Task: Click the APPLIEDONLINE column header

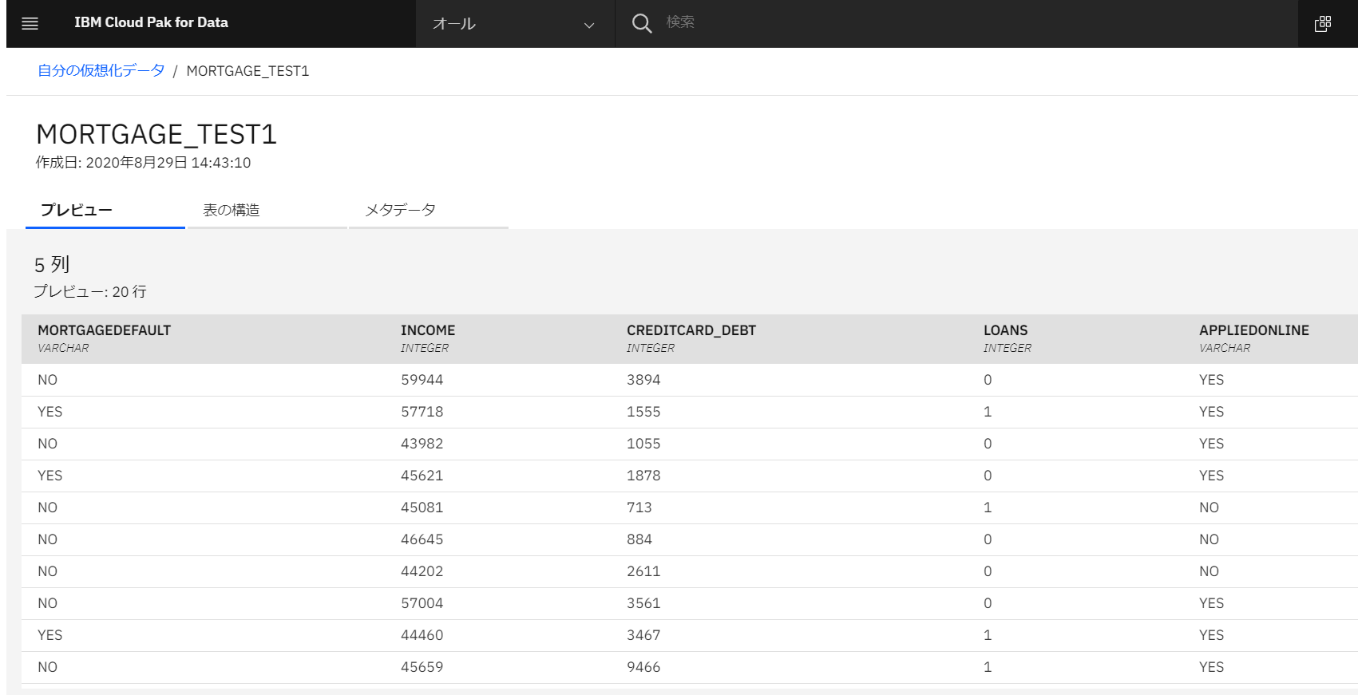Action: click(1254, 330)
